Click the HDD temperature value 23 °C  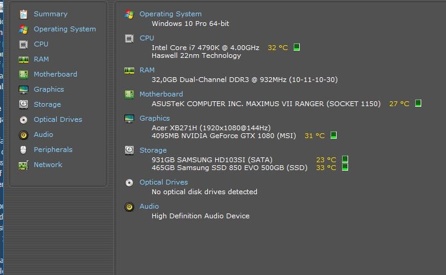pyautogui.click(x=326, y=160)
